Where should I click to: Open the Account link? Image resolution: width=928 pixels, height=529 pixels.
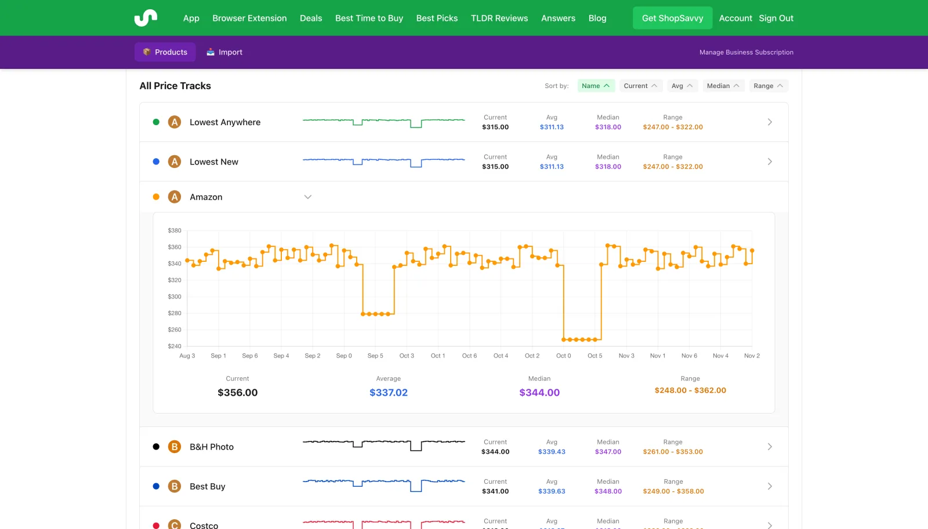[735, 18]
